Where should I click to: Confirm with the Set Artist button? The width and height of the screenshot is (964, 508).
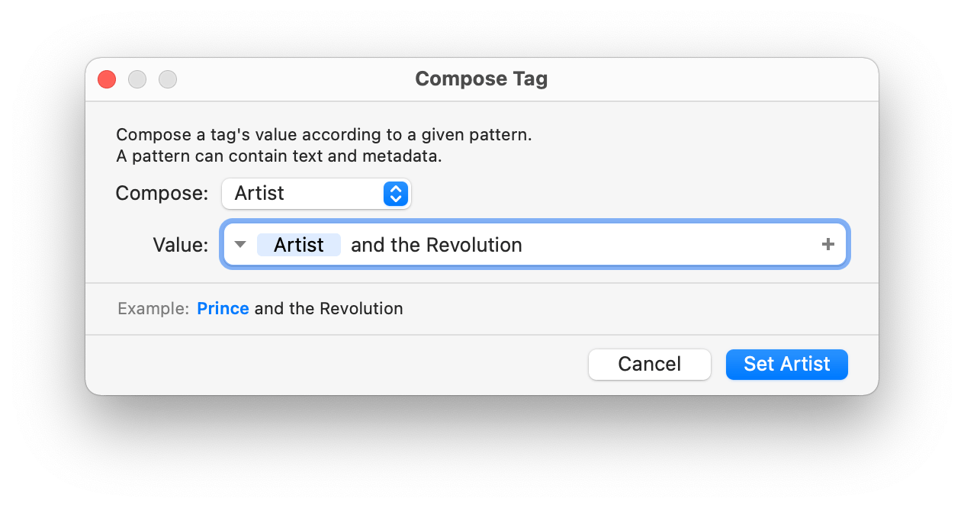[787, 365]
